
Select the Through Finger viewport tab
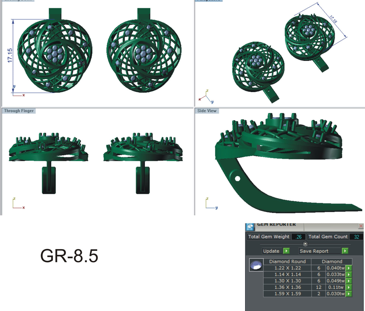point(19,111)
